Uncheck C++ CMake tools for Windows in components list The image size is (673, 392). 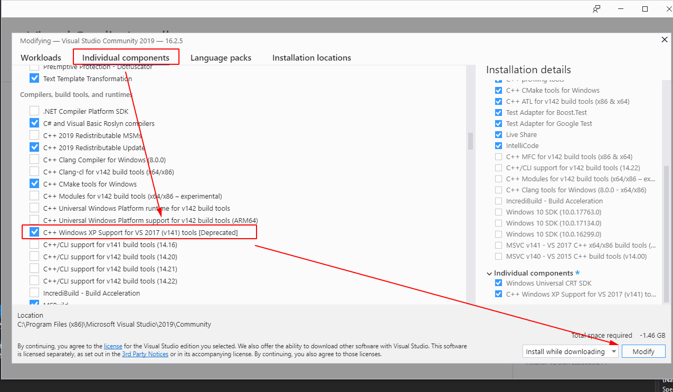click(x=34, y=184)
